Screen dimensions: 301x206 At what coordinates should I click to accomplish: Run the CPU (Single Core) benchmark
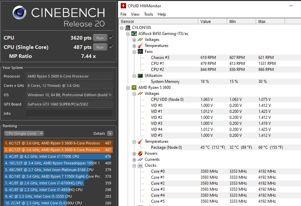[100, 47]
